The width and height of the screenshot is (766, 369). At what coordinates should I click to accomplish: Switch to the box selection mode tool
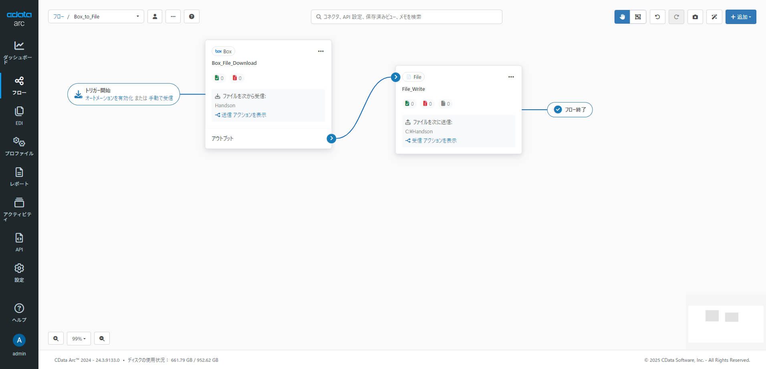(638, 17)
